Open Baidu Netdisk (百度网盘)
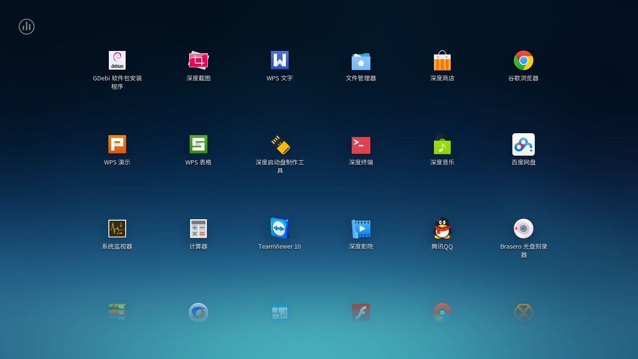Viewport: 638px width, 359px height. coord(524,144)
